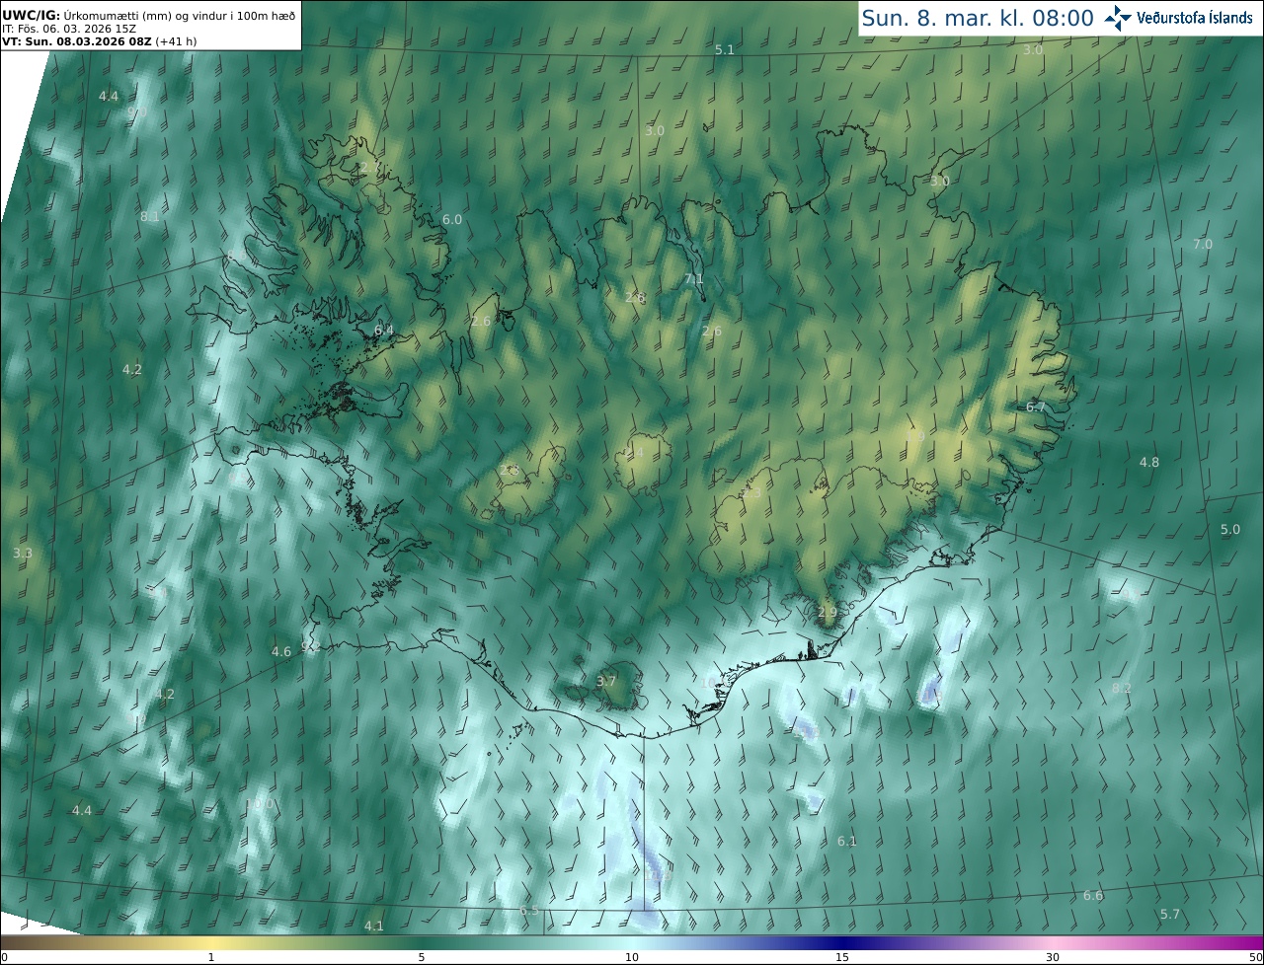This screenshot has height=965, width=1264.
Task: Click the Veðurstofa Íslands logo symbol
Action: pyautogui.click(x=1118, y=17)
